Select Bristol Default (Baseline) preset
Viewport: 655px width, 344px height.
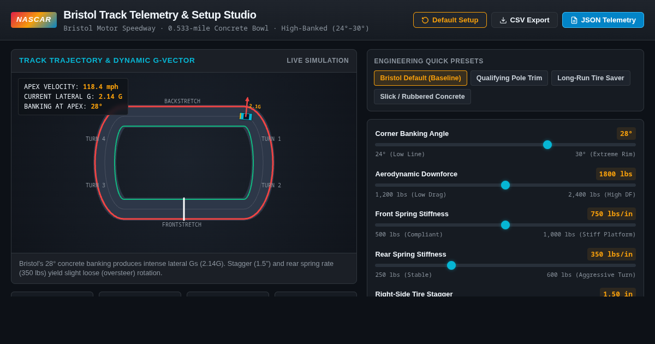(x=420, y=78)
